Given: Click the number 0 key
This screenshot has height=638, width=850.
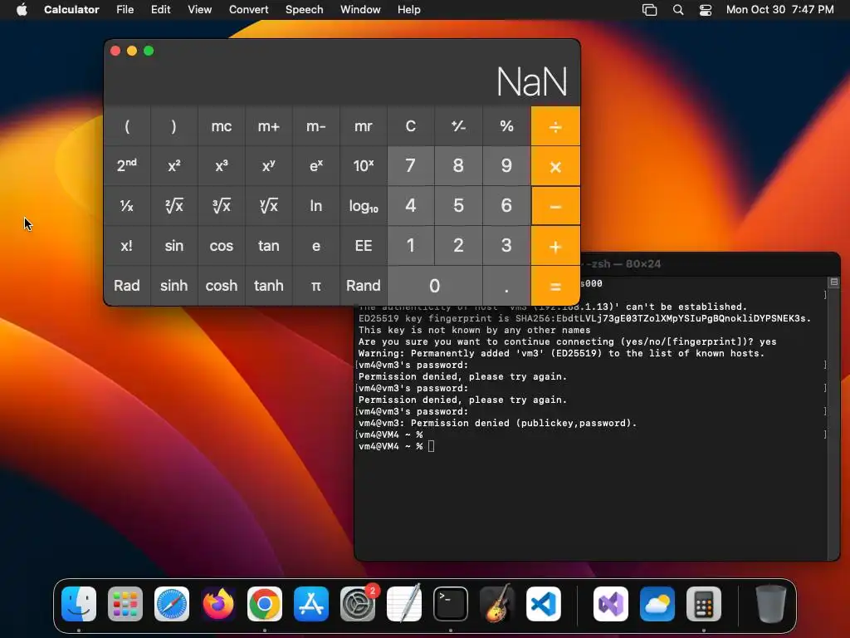Looking at the screenshot, I should (435, 286).
